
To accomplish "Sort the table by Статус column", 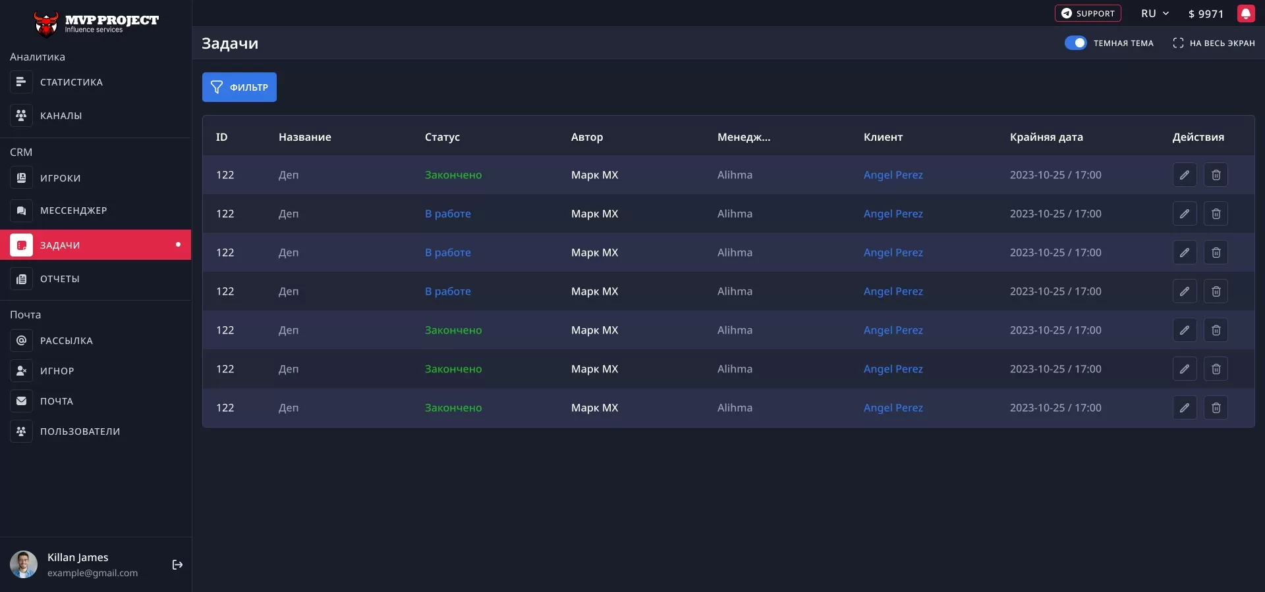I will point(442,137).
